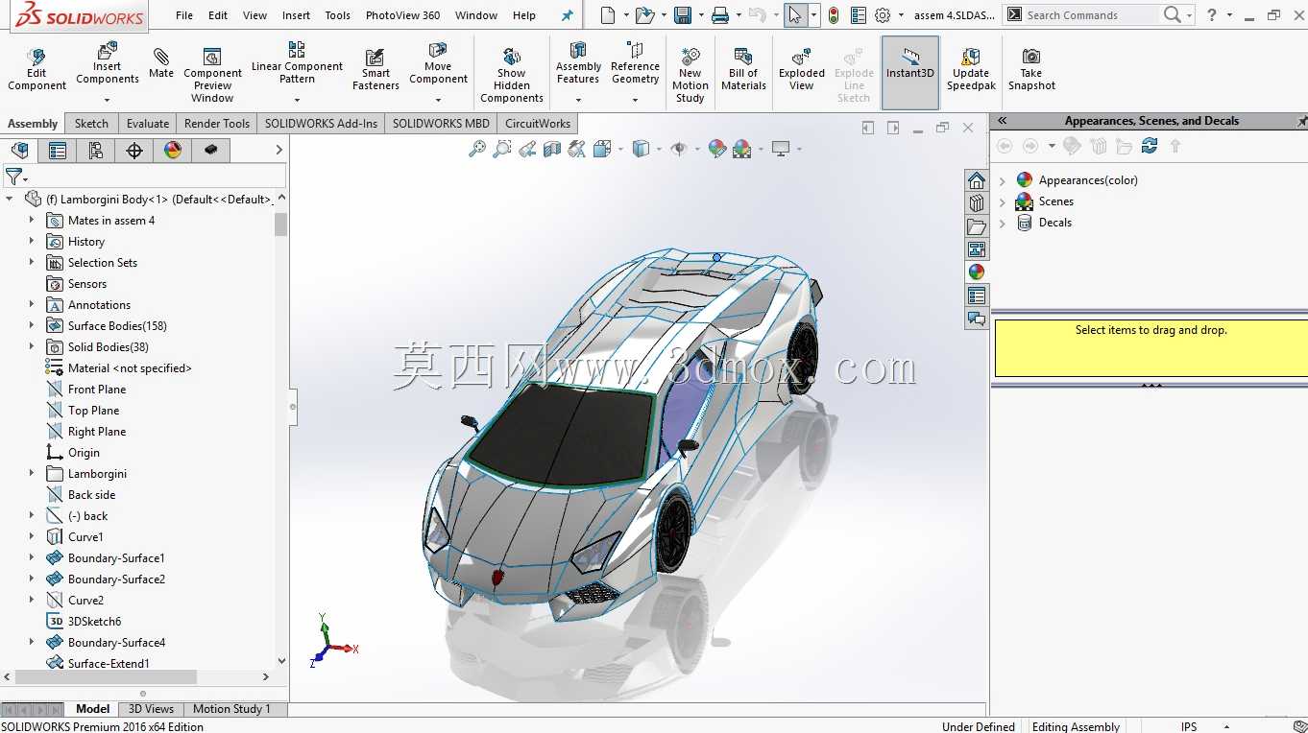Open the Design Library task pane tab
This screenshot has height=733, width=1308.
977,203
